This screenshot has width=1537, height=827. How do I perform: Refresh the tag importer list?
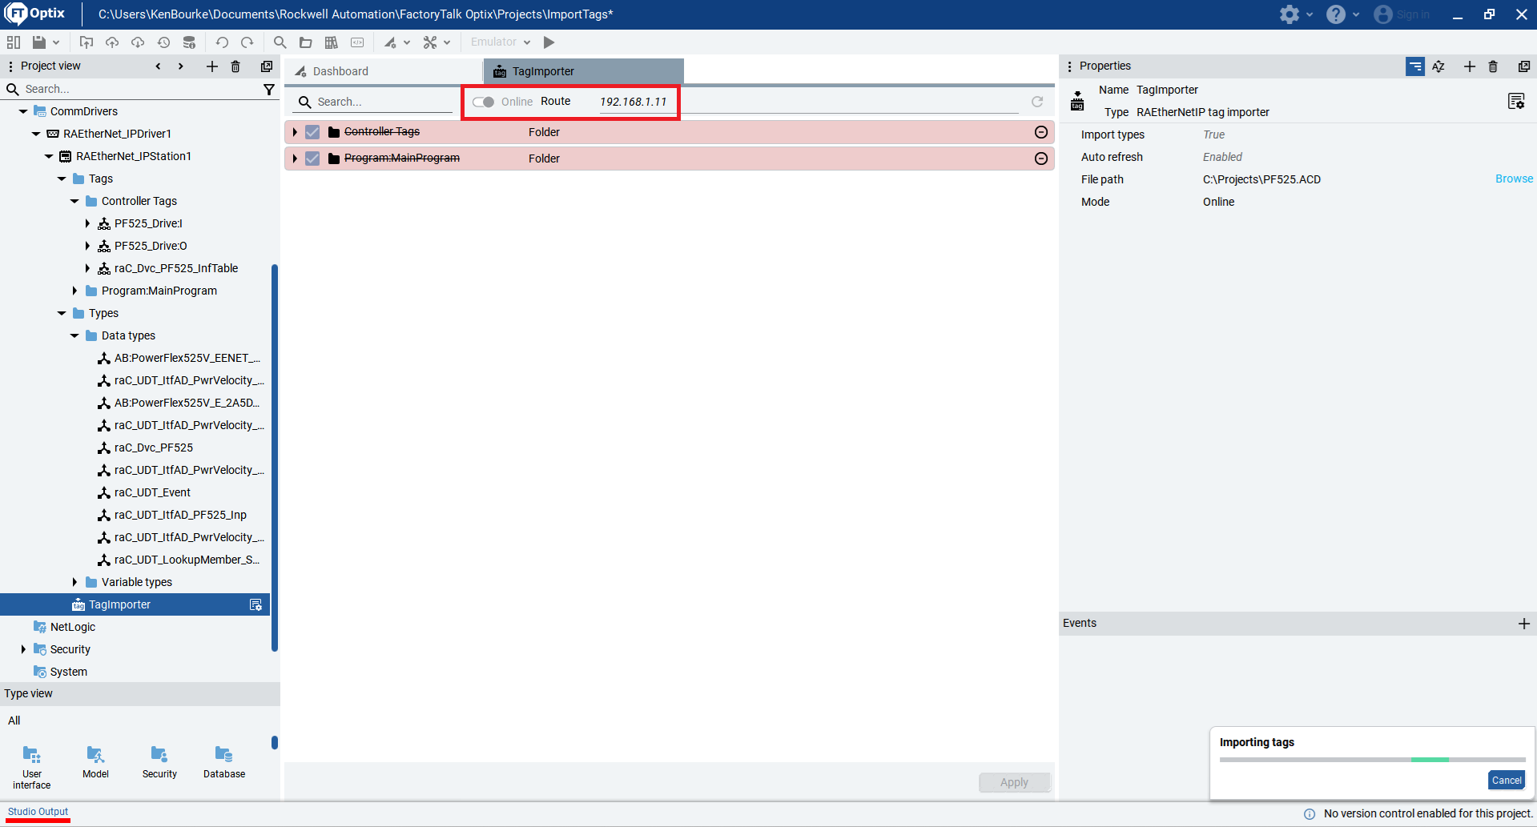pos(1037,102)
